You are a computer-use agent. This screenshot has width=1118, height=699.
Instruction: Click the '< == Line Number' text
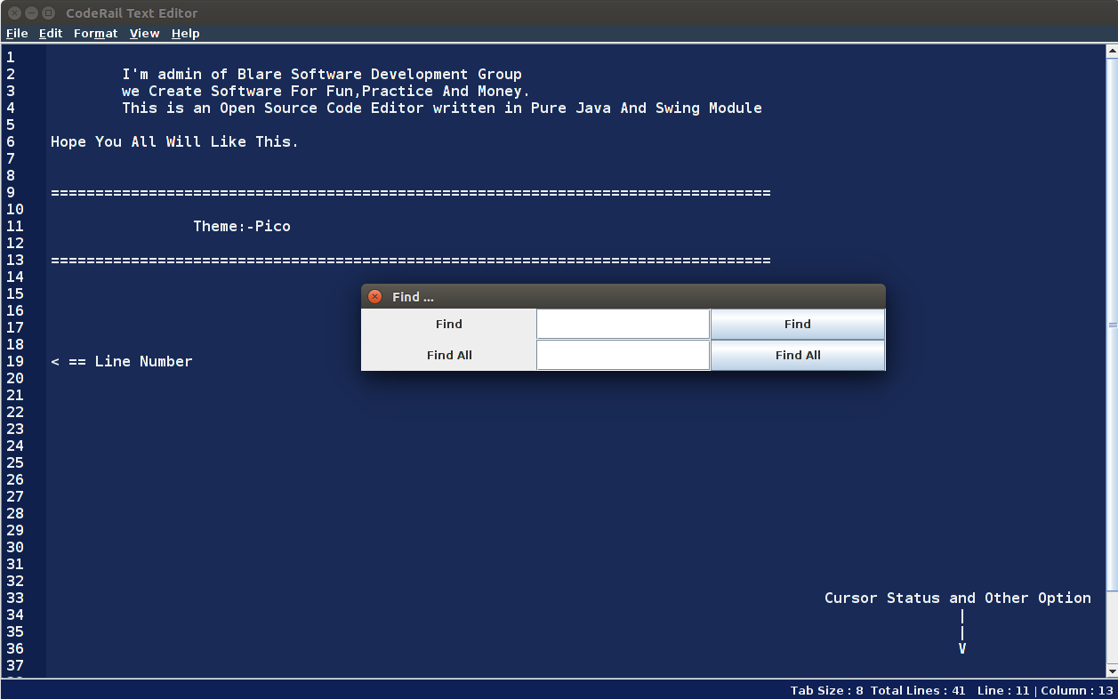122,362
